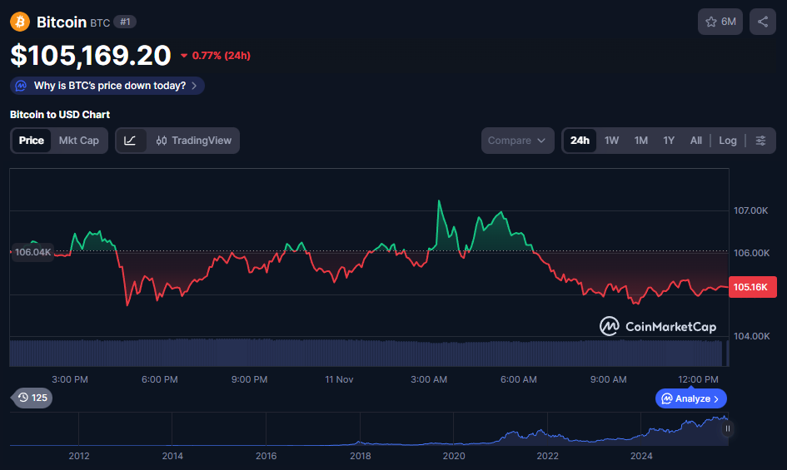Click the 11 Nov axis label
This screenshot has height=470, width=787.
tap(339, 379)
